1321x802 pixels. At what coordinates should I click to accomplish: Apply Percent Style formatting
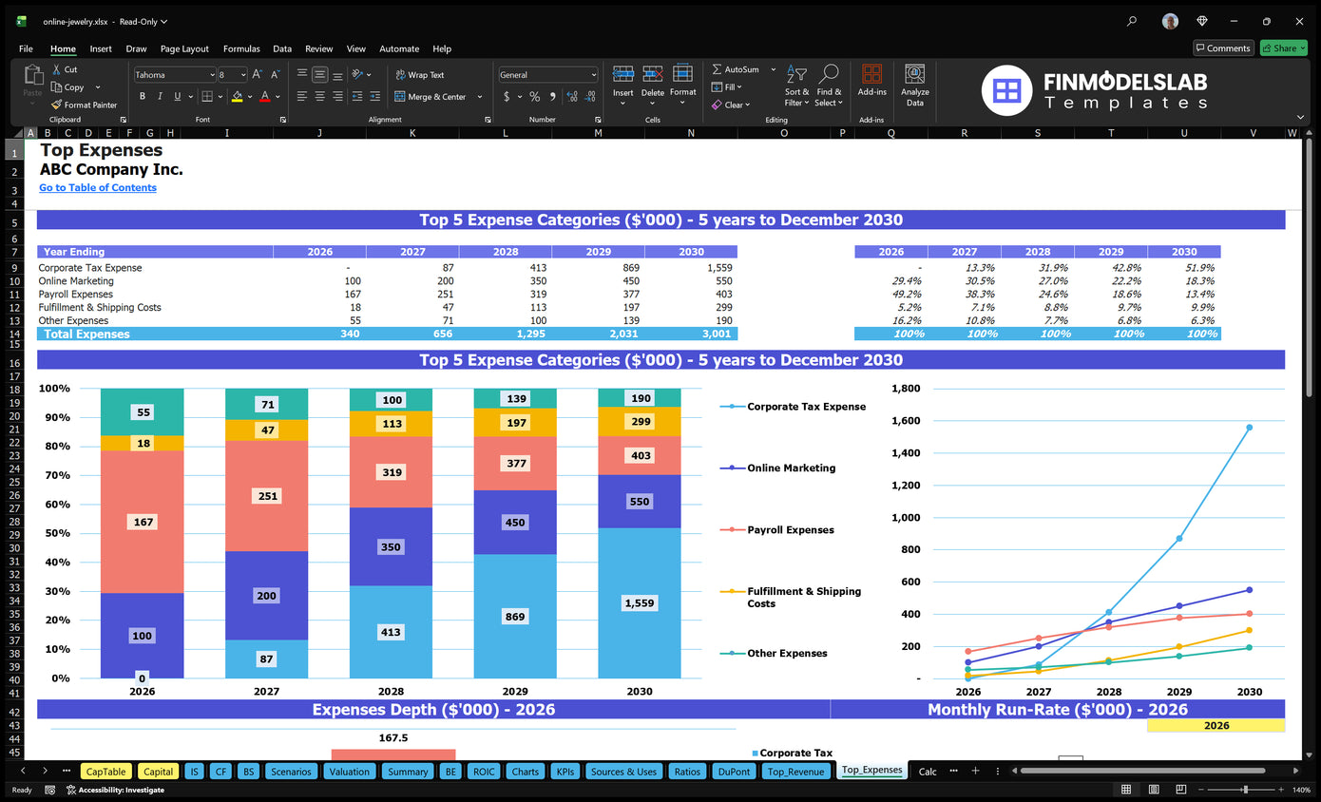(x=533, y=96)
